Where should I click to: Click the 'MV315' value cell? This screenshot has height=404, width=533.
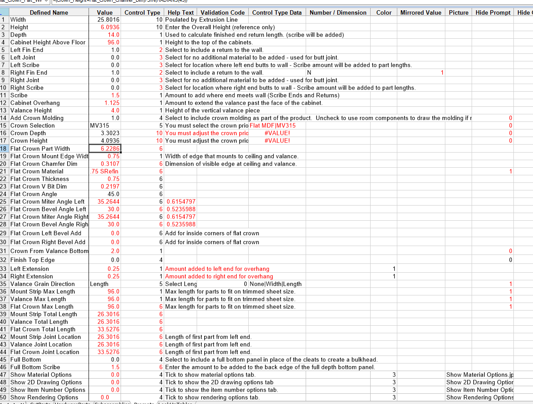point(105,125)
